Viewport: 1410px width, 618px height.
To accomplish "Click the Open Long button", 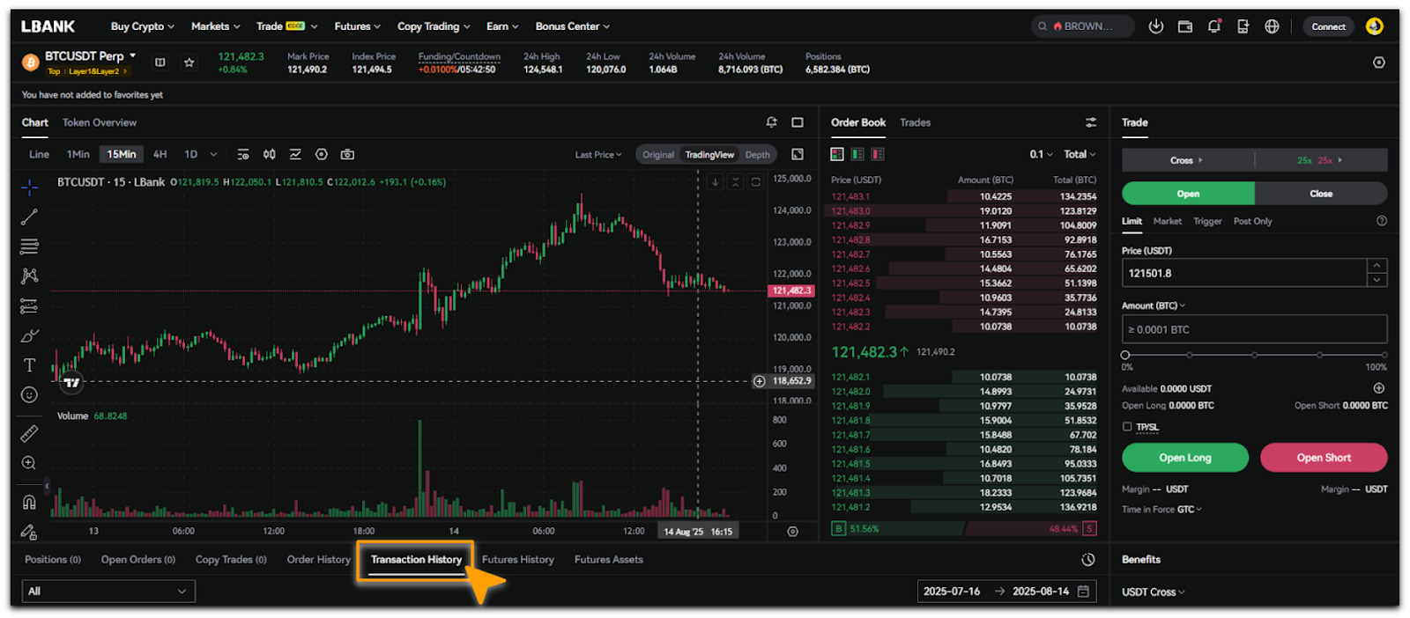I will click(1185, 458).
